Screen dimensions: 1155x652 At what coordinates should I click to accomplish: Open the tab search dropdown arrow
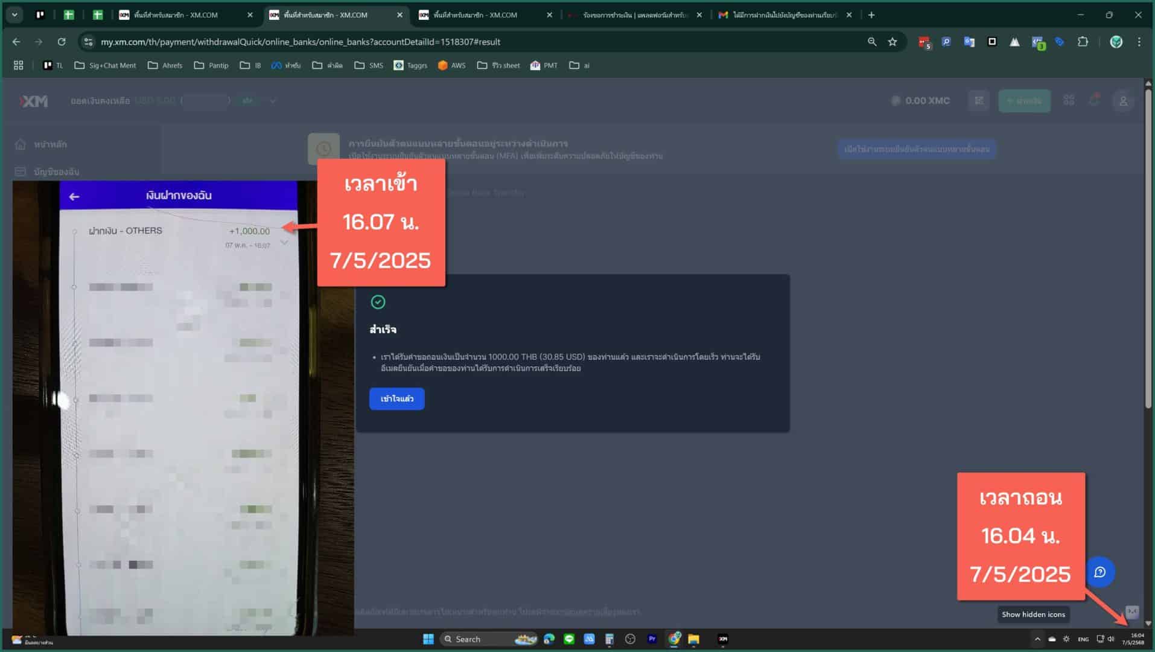(x=14, y=14)
